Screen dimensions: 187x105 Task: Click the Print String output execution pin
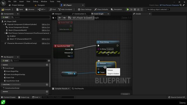117,45
